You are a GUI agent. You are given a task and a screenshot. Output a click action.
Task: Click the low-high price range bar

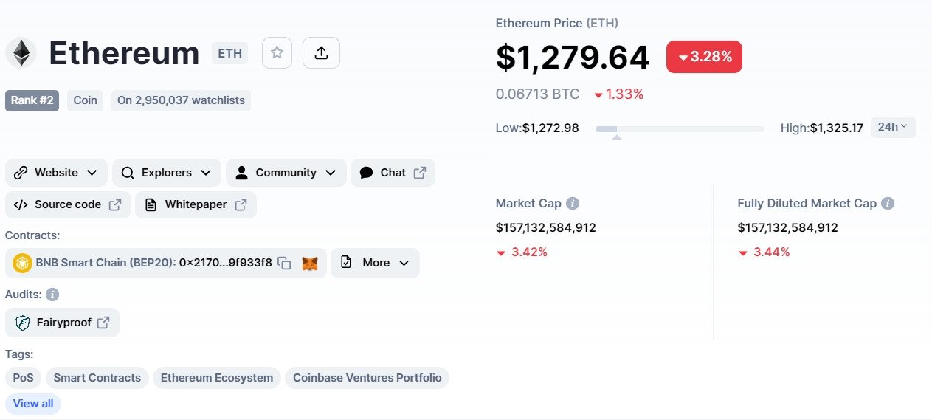[x=680, y=129]
